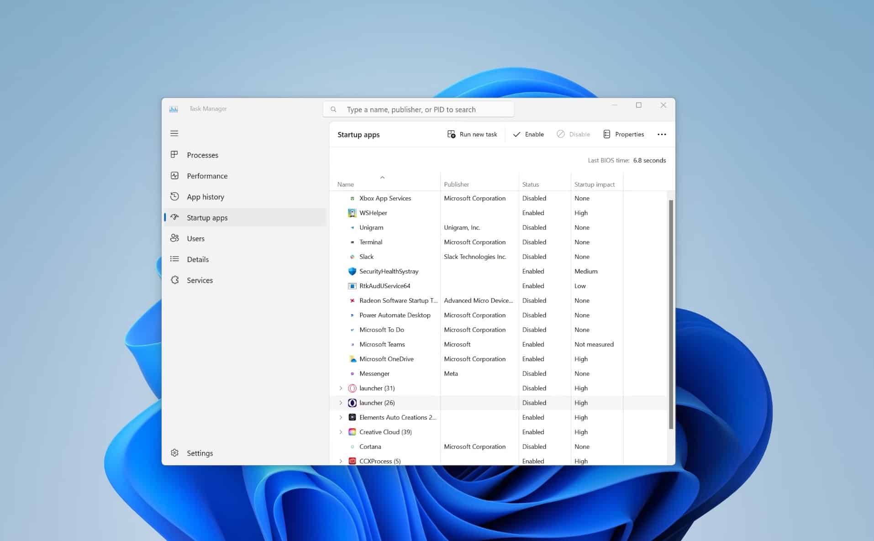
Task: Sort by Startup impact column header
Action: pyautogui.click(x=594, y=184)
